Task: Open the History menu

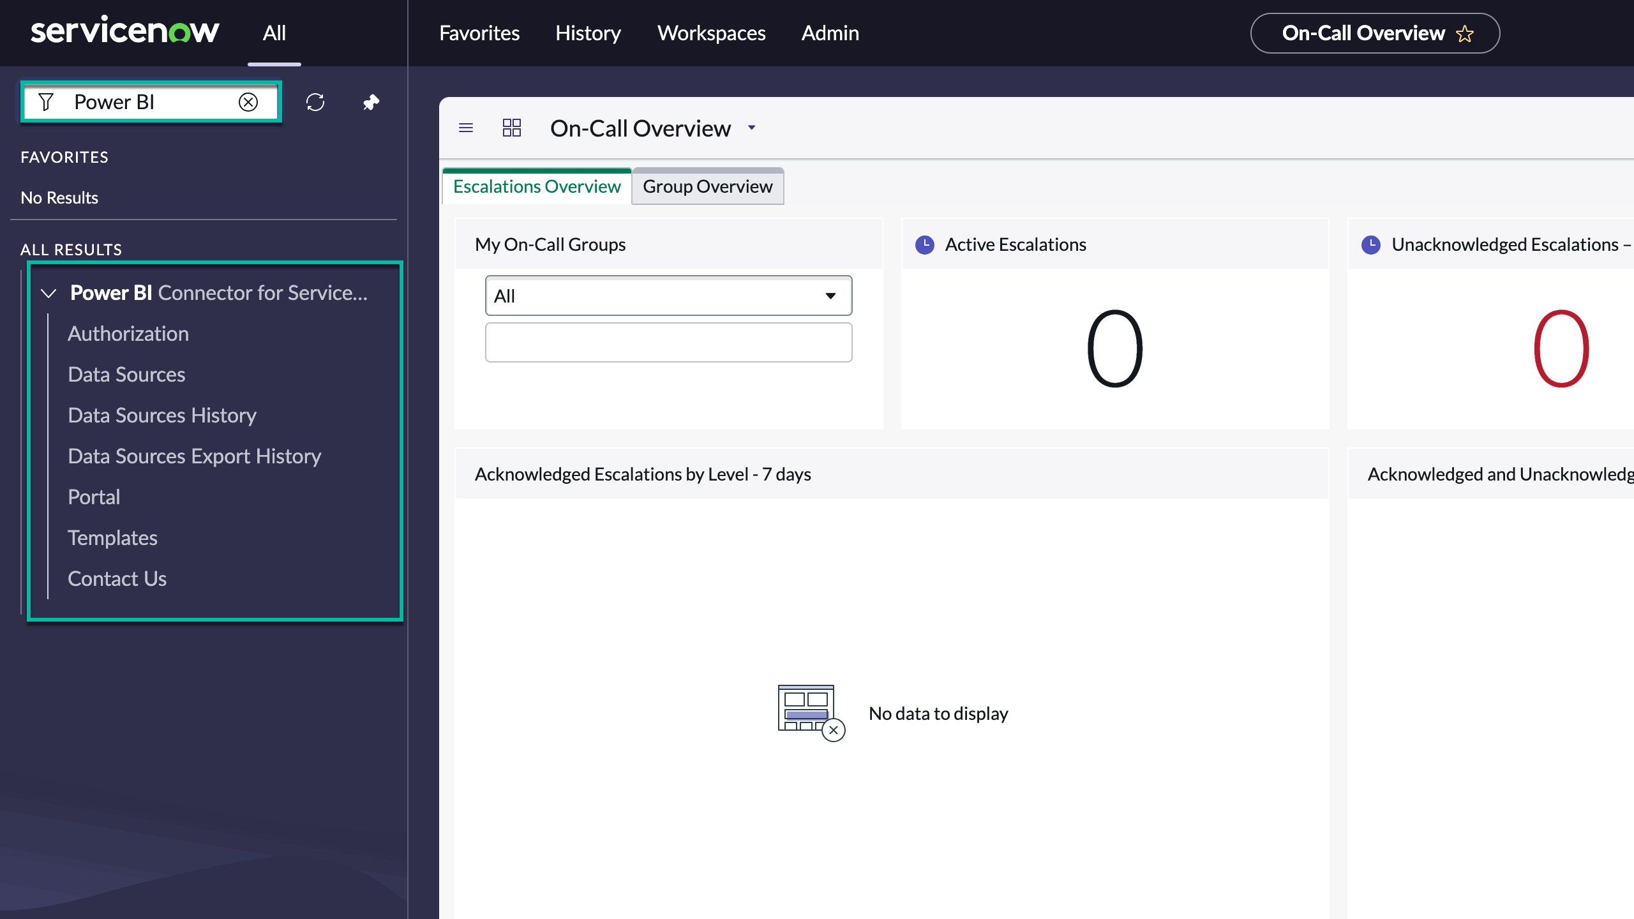Action: point(587,33)
